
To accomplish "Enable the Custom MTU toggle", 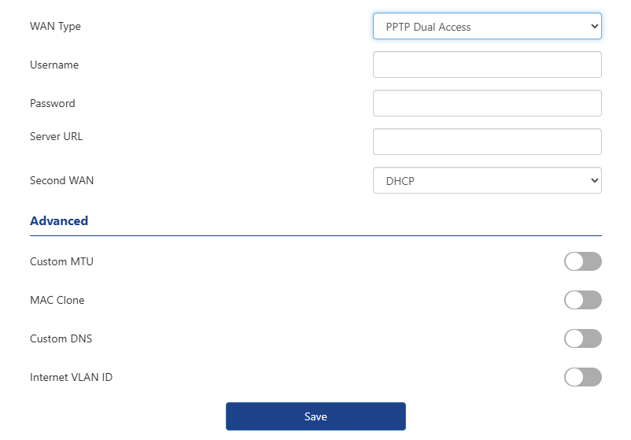I will [582, 261].
